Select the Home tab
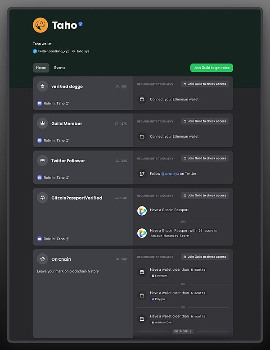The image size is (270, 350). click(x=41, y=68)
